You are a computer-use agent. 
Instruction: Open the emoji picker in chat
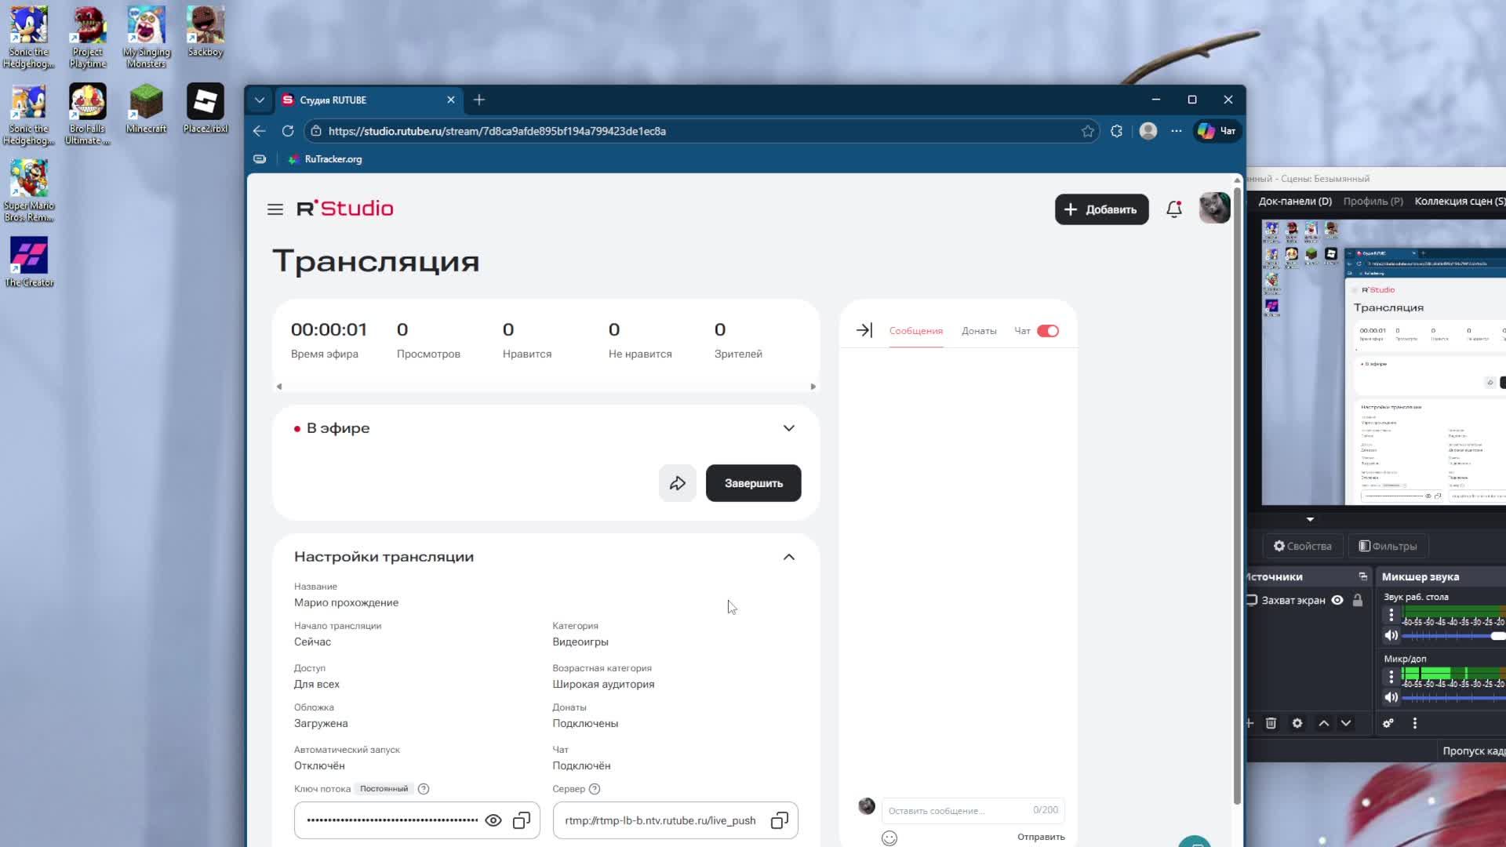889,838
